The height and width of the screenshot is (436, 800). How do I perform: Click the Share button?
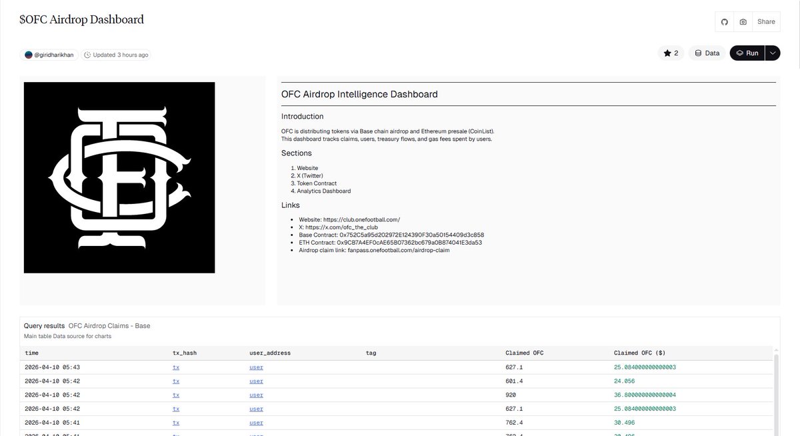point(766,21)
